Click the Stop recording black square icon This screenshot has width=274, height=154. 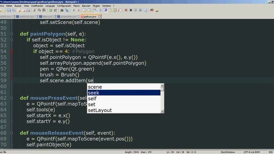point(131,10)
